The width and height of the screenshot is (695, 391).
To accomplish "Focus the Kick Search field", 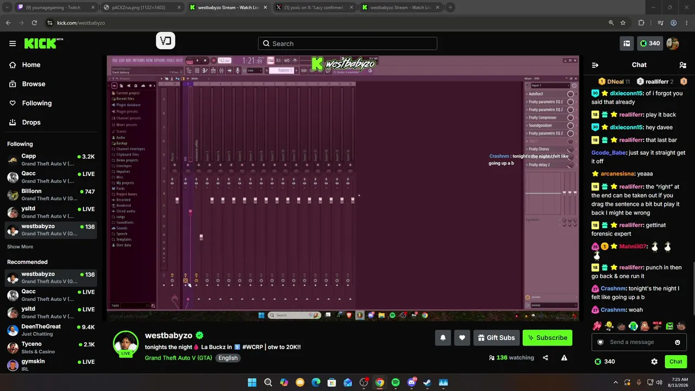I will point(347,43).
